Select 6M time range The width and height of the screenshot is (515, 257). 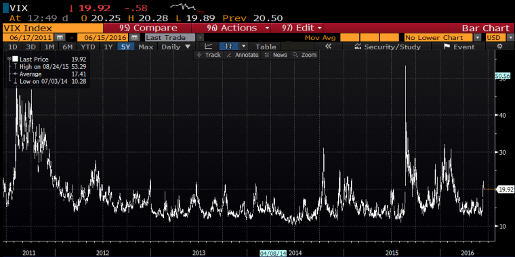(67, 47)
